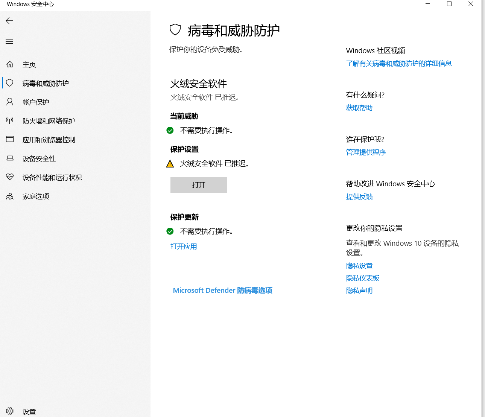This screenshot has width=485, height=417.
Task: Expand the hamburger navigation menu
Action: click(9, 41)
